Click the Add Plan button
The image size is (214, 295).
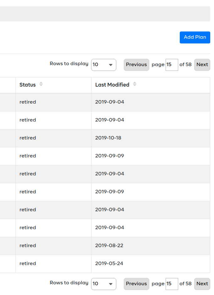(195, 37)
